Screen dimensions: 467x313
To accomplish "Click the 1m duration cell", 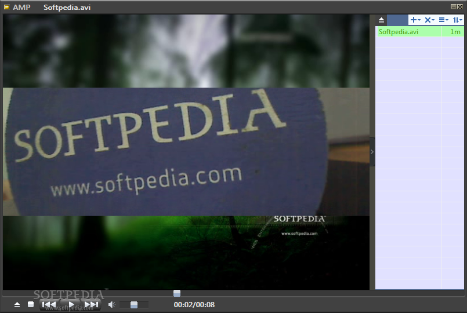I will 452,32.
